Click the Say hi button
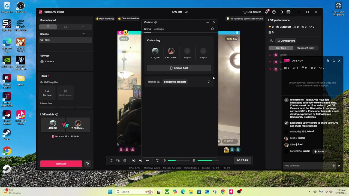The image size is (349, 196). [x=319, y=151]
